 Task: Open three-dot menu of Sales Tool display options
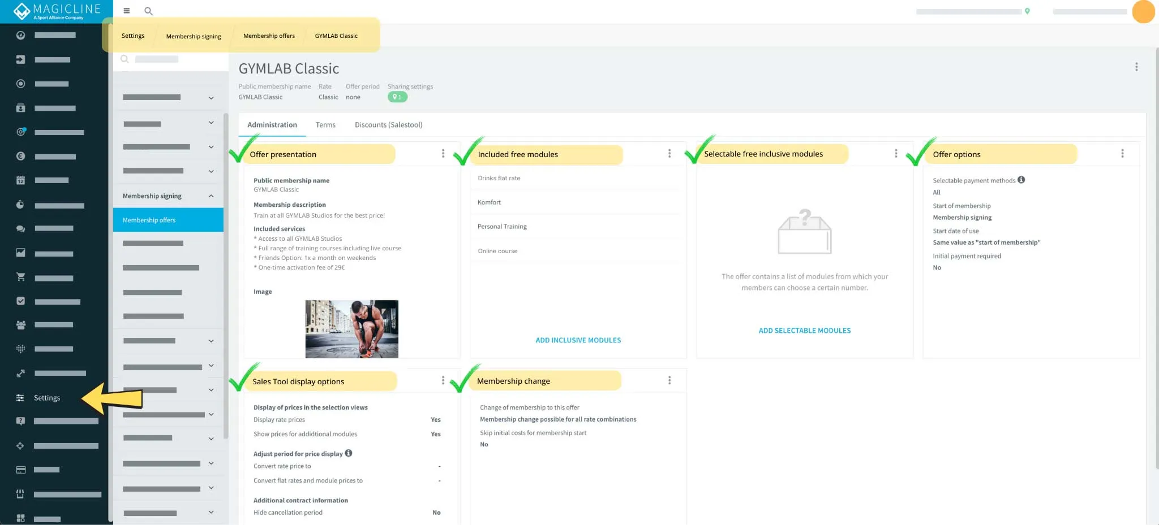click(443, 381)
